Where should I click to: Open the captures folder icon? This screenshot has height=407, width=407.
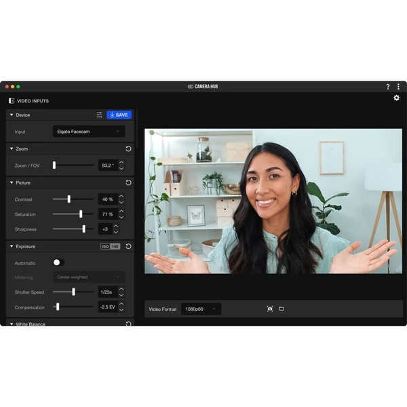[x=282, y=309]
